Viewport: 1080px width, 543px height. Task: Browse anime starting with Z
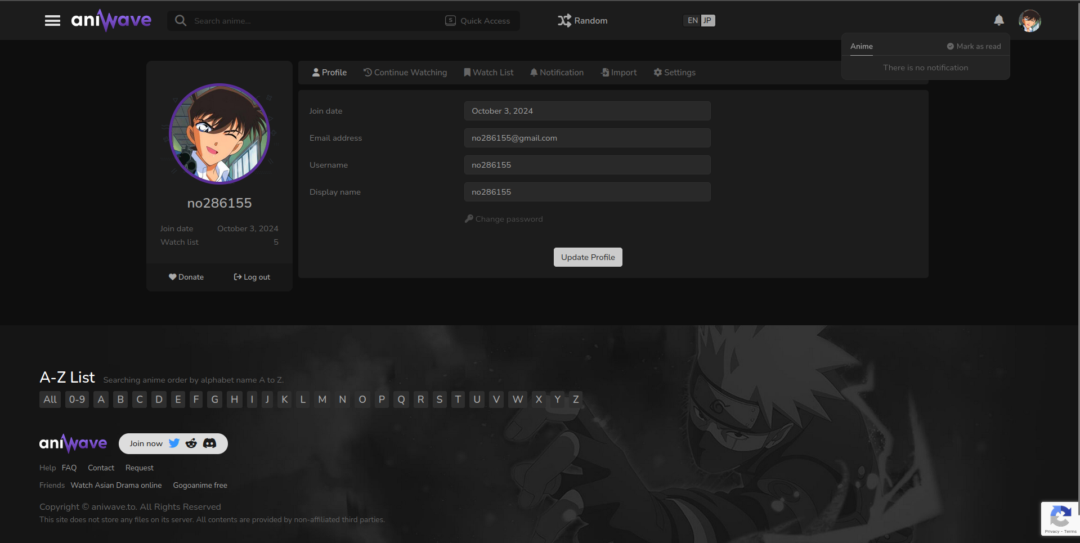[576, 400]
